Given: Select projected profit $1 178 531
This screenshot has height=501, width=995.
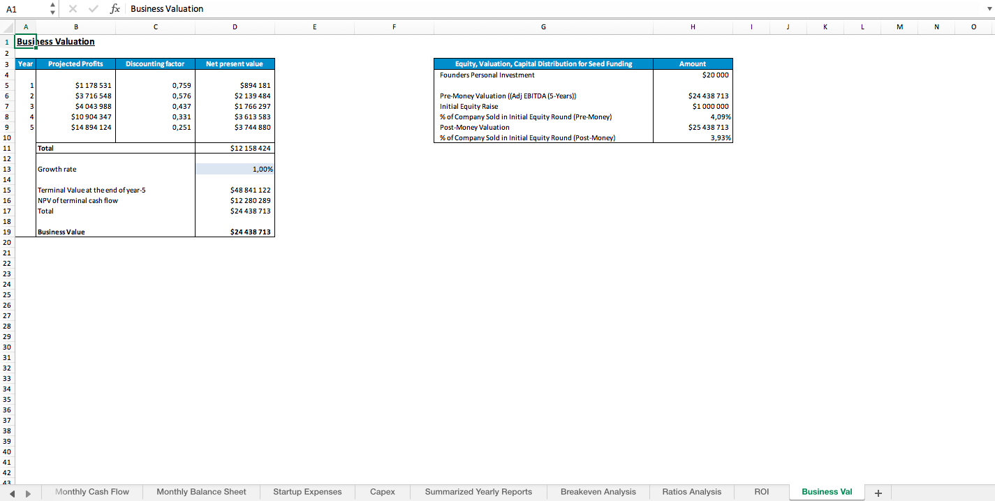Looking at the screenshot, I should click(75, 85).
